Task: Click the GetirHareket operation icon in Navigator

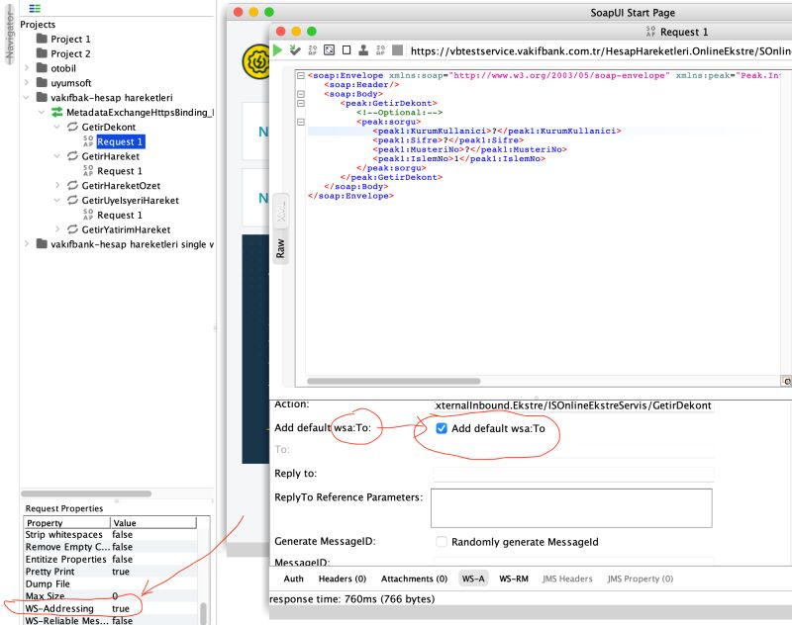Action: click(x=72, y=156)
